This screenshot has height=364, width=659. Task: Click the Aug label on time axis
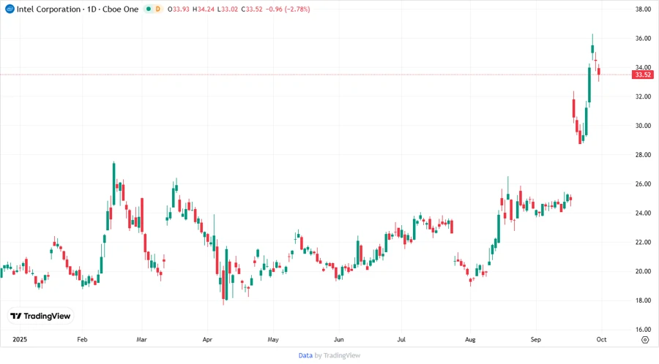tap(470, 339)
